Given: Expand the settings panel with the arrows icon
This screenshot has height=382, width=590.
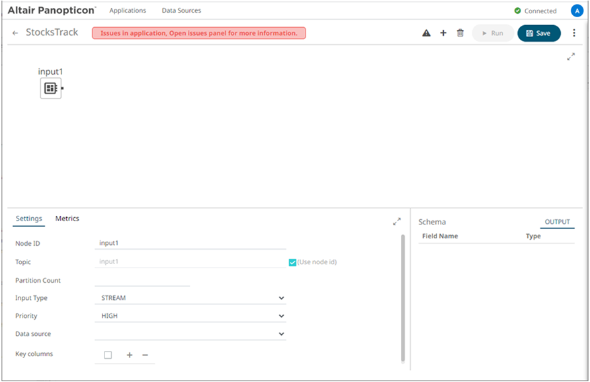Looking at the screenshot, I should point(397,222).
